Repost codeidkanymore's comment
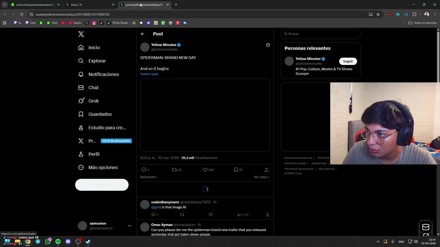Viewport: 440px width, 247px height. click(x=182, y=215)
